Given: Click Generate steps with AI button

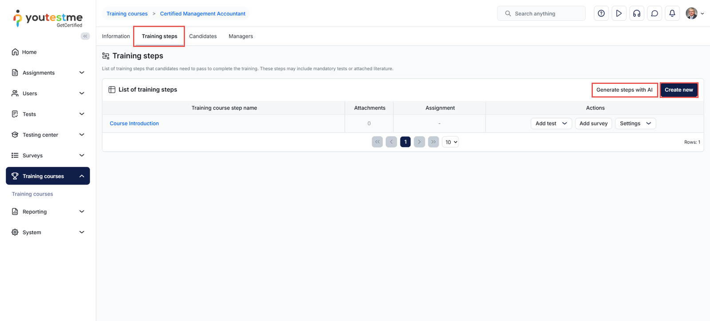Looking at the screenshot, I should click(x=624, y=90).
